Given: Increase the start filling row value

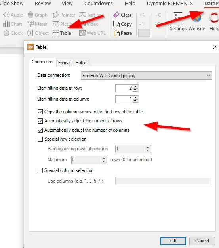Looking at the screenshot, I should tap(135, 86).
